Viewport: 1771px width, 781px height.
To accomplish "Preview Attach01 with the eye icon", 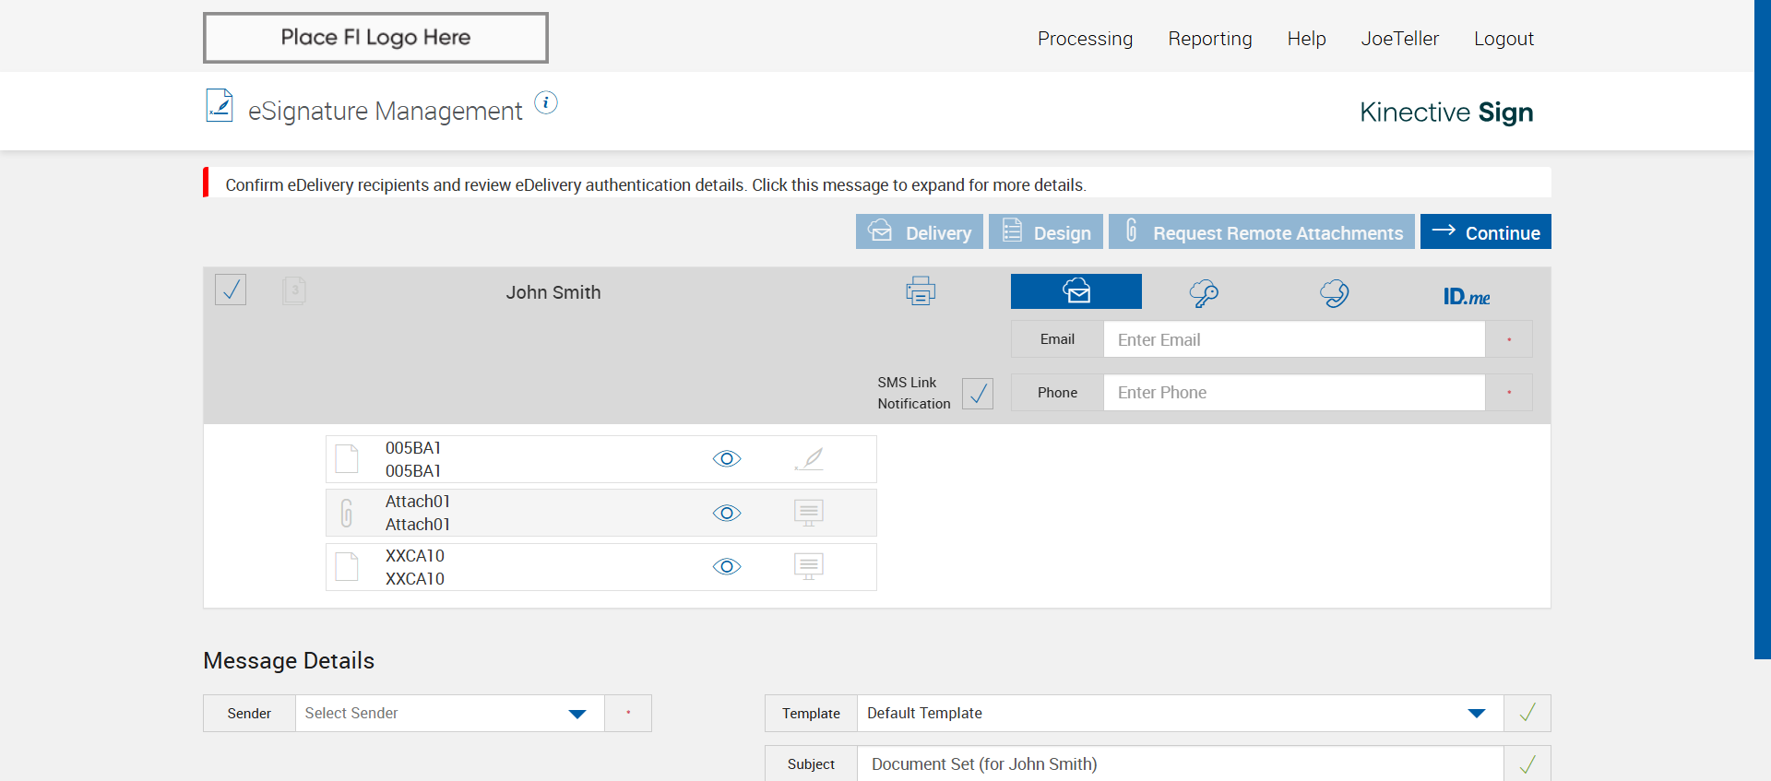I will coord(727,513).
